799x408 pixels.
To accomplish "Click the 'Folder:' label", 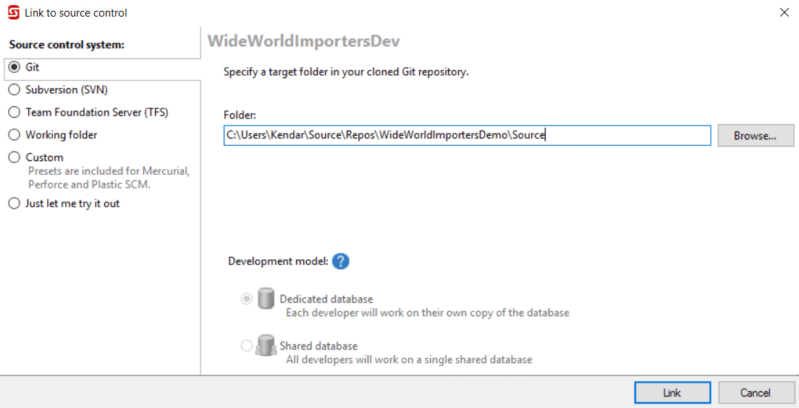I will (x=240, y=115).
